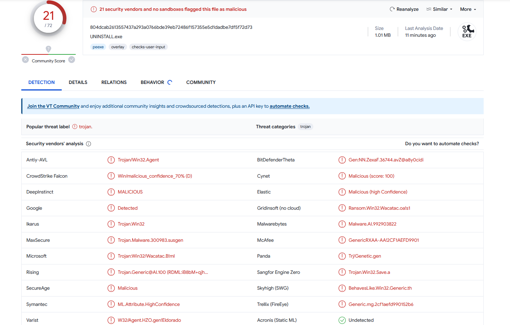
Task: Click the 1.01 MB size value
Action: coord(383,35)
